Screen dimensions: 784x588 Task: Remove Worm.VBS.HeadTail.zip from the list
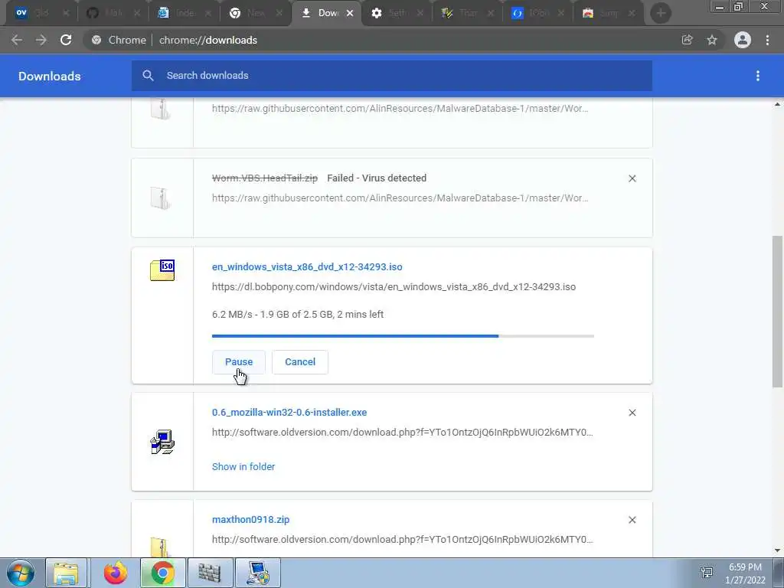pyautogui.click(x=632, y=178)
